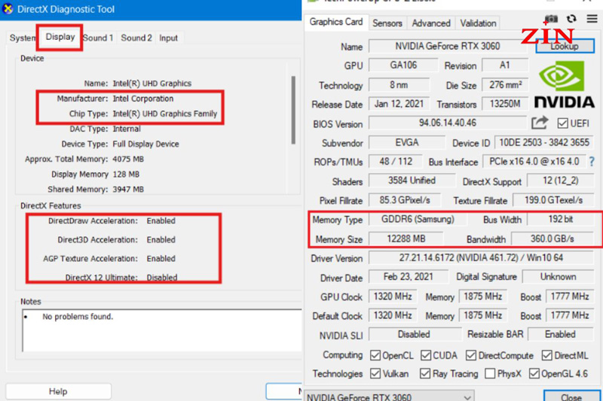The image size is (603, 401).
Task: Click the Name field showing RTX 3060
Action: (x=448, y=47)
